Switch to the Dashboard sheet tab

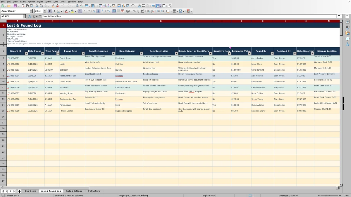coord(30,191)
